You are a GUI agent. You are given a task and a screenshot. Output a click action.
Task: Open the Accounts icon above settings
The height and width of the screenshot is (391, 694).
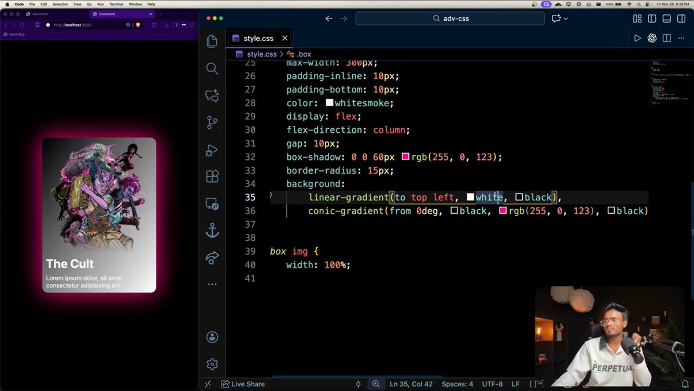[212, 337]
